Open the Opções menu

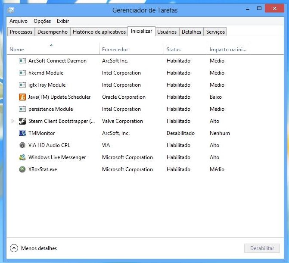click(42, 21)
